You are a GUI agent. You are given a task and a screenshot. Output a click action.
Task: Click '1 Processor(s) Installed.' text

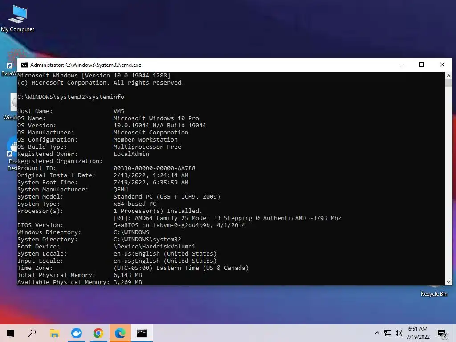[158, 211]
